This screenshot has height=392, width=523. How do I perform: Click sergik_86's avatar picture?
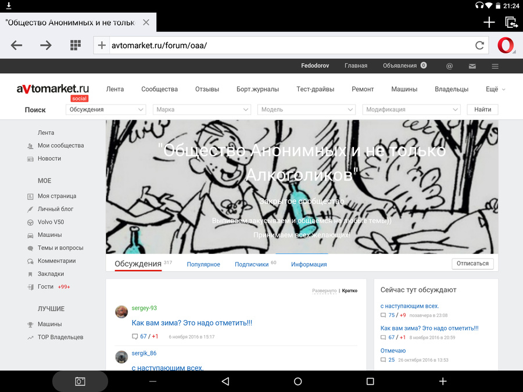(121, 357)
